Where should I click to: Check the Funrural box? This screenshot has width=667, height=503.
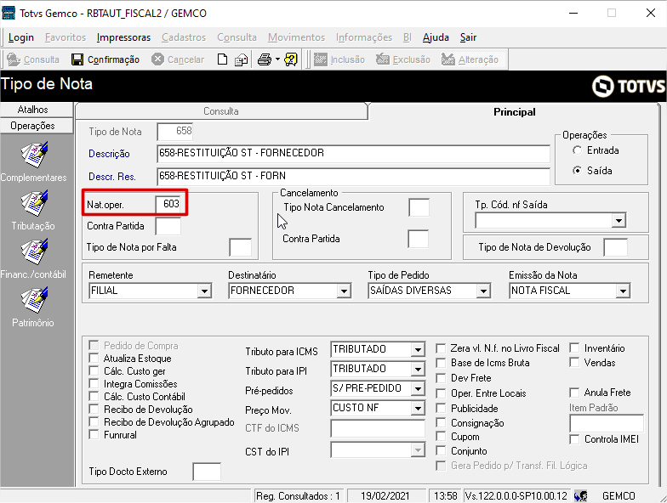click(x=94, y=435)
